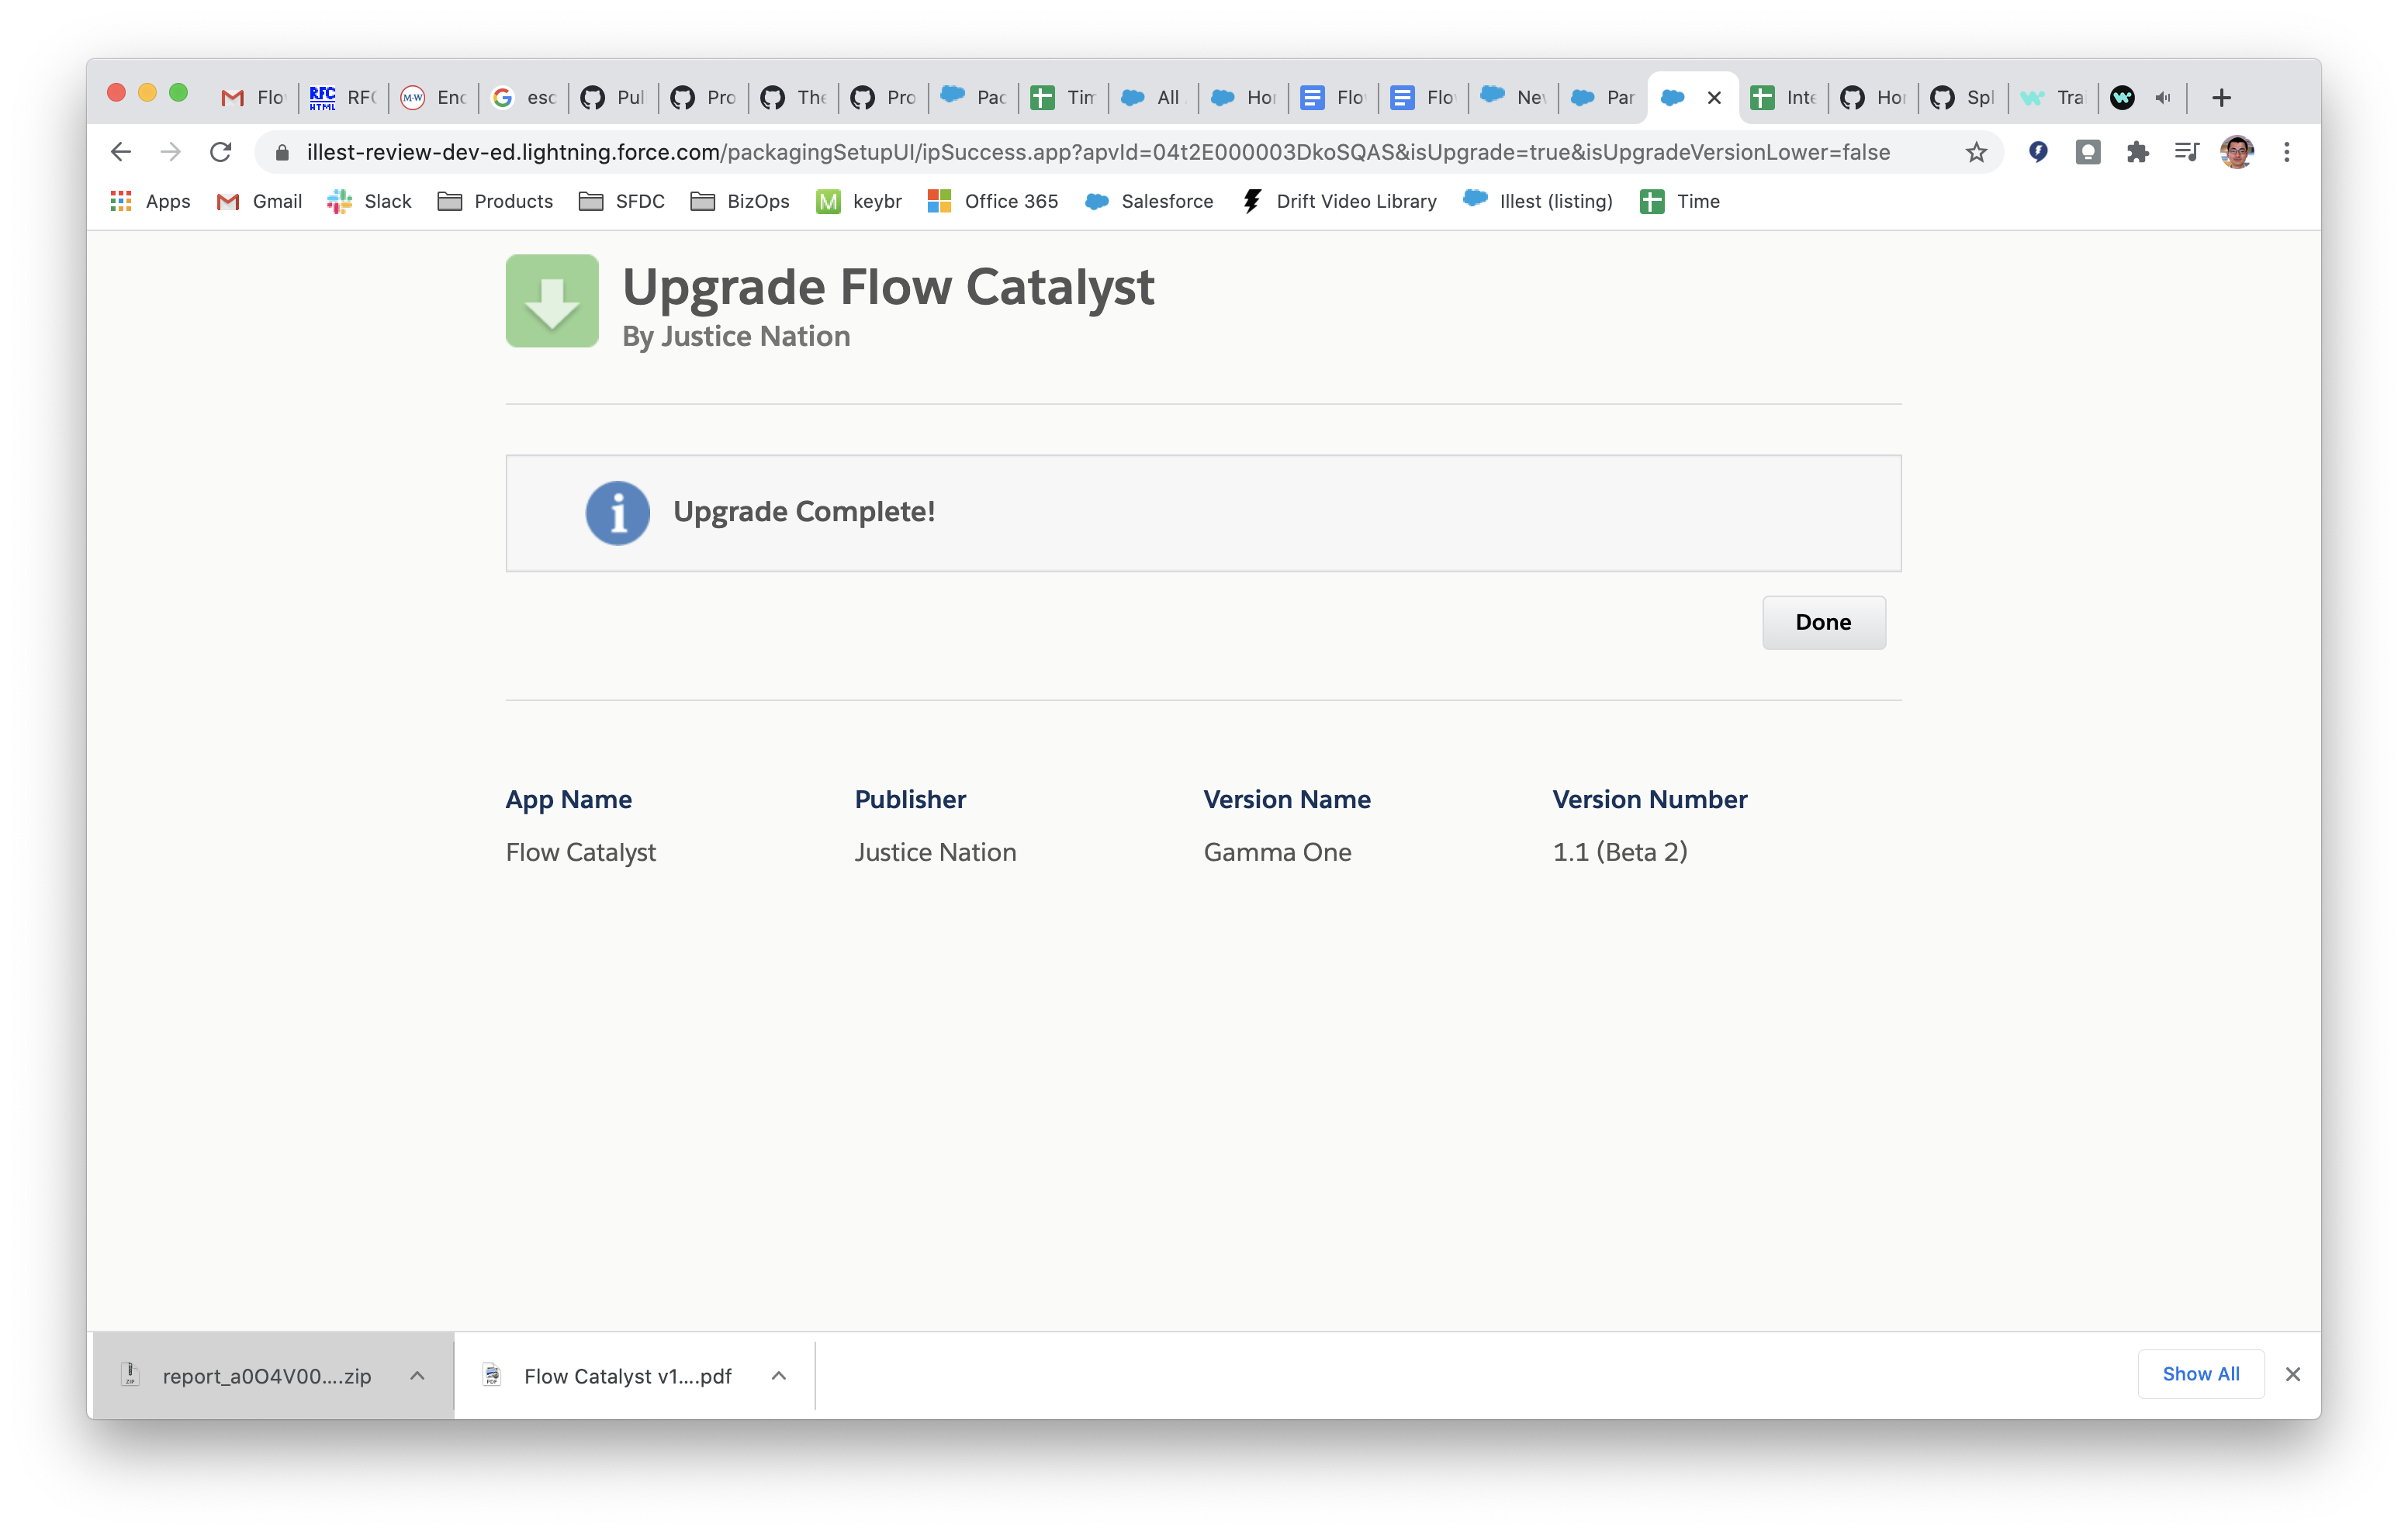Open the Drift Video Library bookmark
The image size is (2408, 1534).
coord(1338,201)
